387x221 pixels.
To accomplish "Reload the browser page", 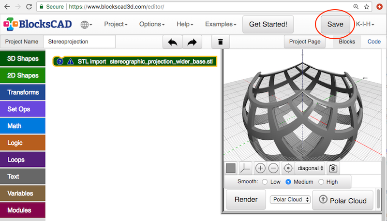I will (29, 7).
